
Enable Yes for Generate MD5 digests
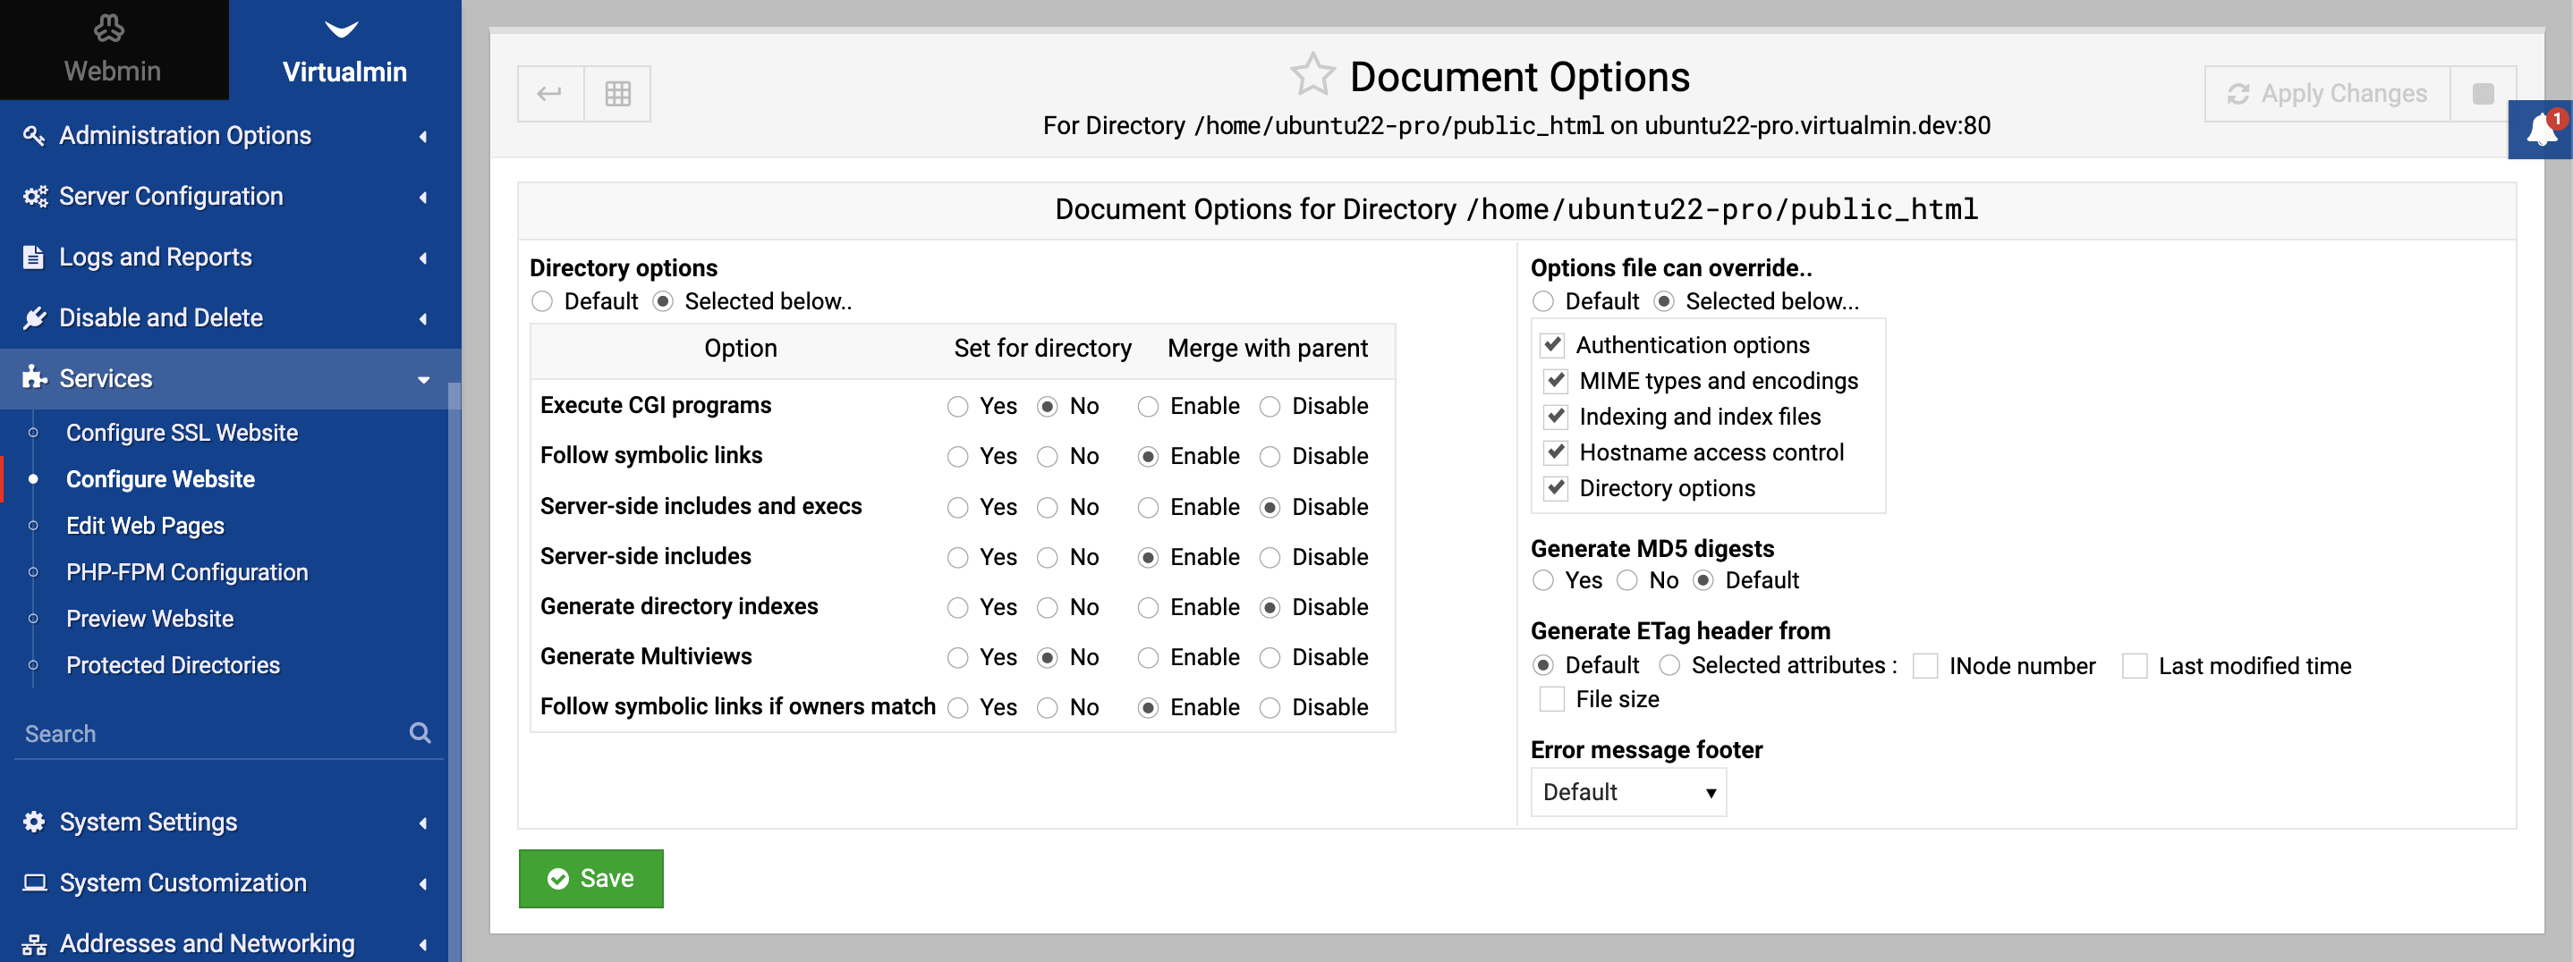(x=1542, y=580)
